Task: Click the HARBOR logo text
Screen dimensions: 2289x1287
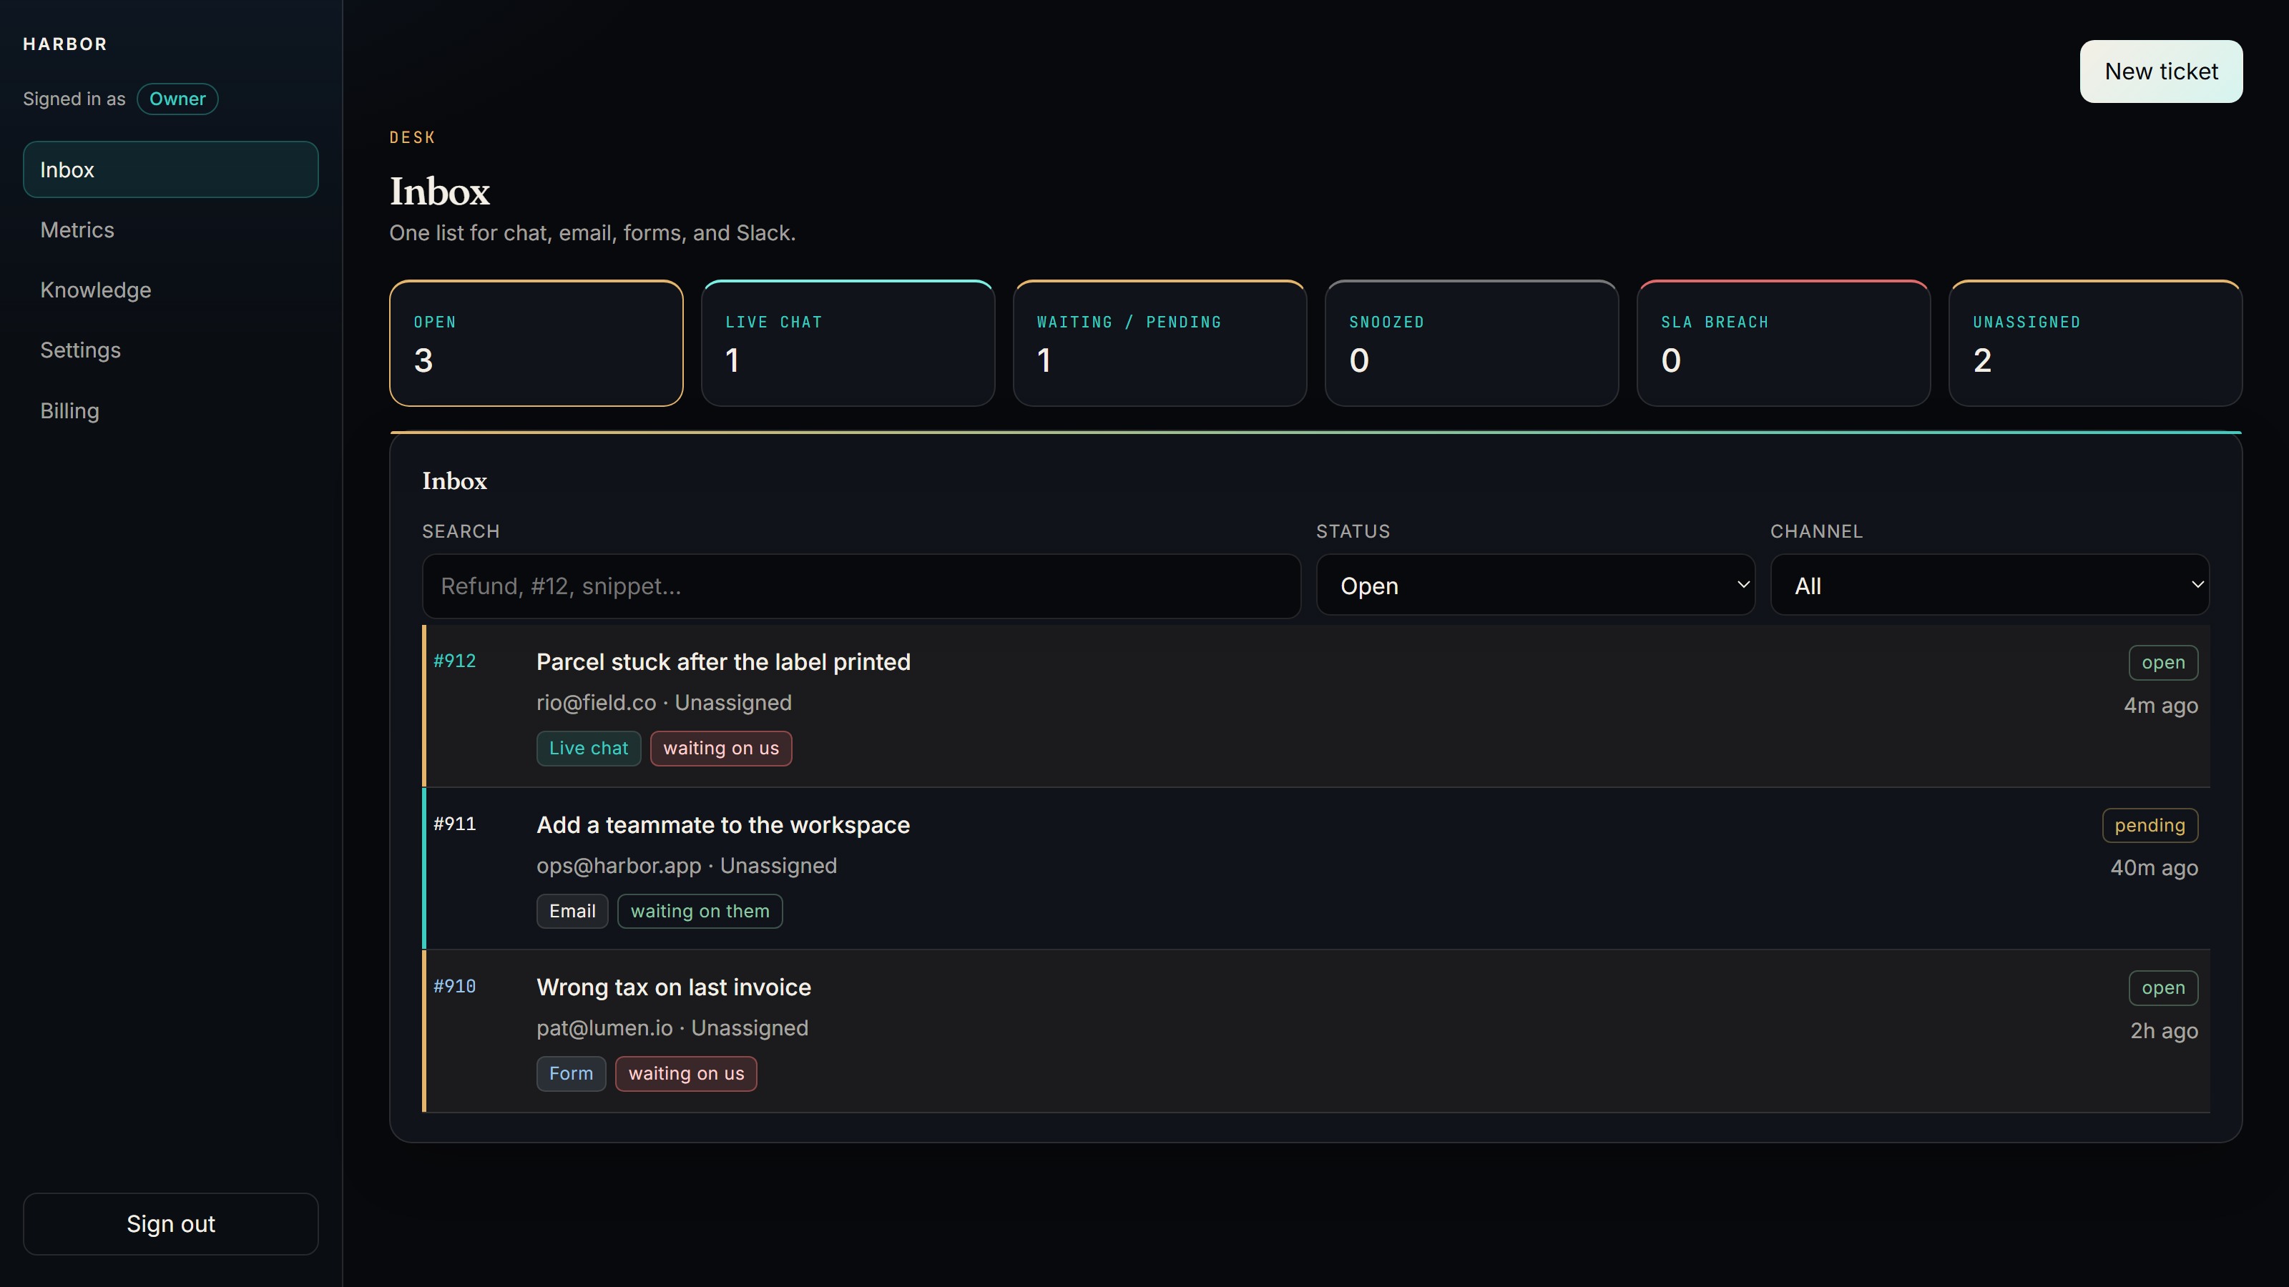Action: tap(65, 44)
